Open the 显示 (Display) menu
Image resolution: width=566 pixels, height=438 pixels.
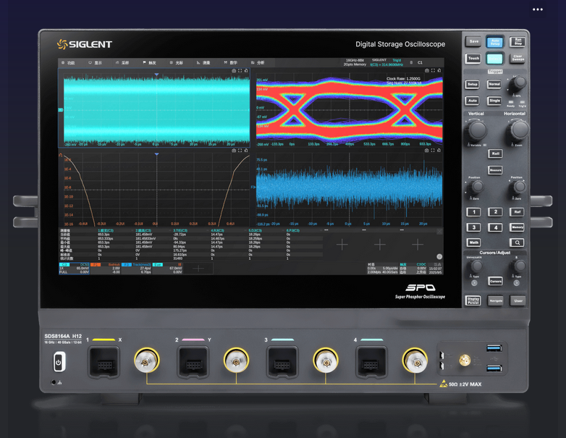(96, 63)
